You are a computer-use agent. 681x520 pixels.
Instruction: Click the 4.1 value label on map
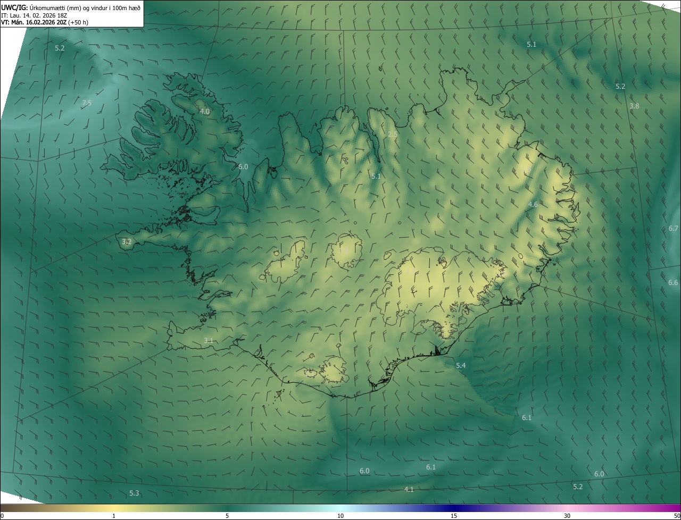tap(409, 489)
